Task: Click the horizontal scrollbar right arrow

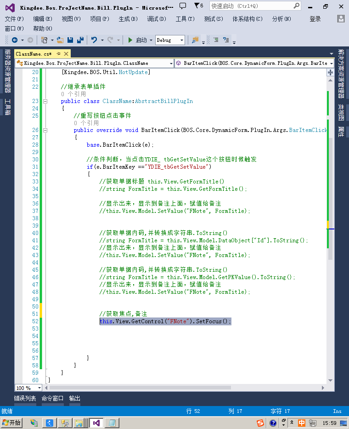Action: [x=323, y=388]
